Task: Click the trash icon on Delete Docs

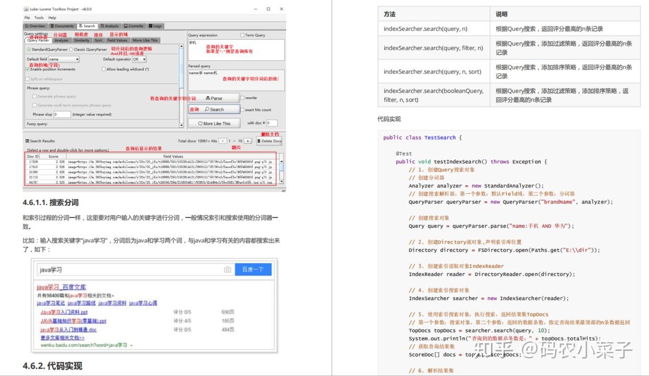Action: pyautogui.click(x=259, y=140)
